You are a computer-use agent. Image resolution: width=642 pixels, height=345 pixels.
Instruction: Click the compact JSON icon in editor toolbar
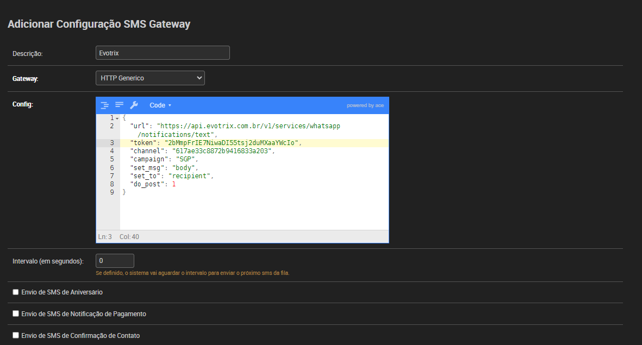click(119, 105)
